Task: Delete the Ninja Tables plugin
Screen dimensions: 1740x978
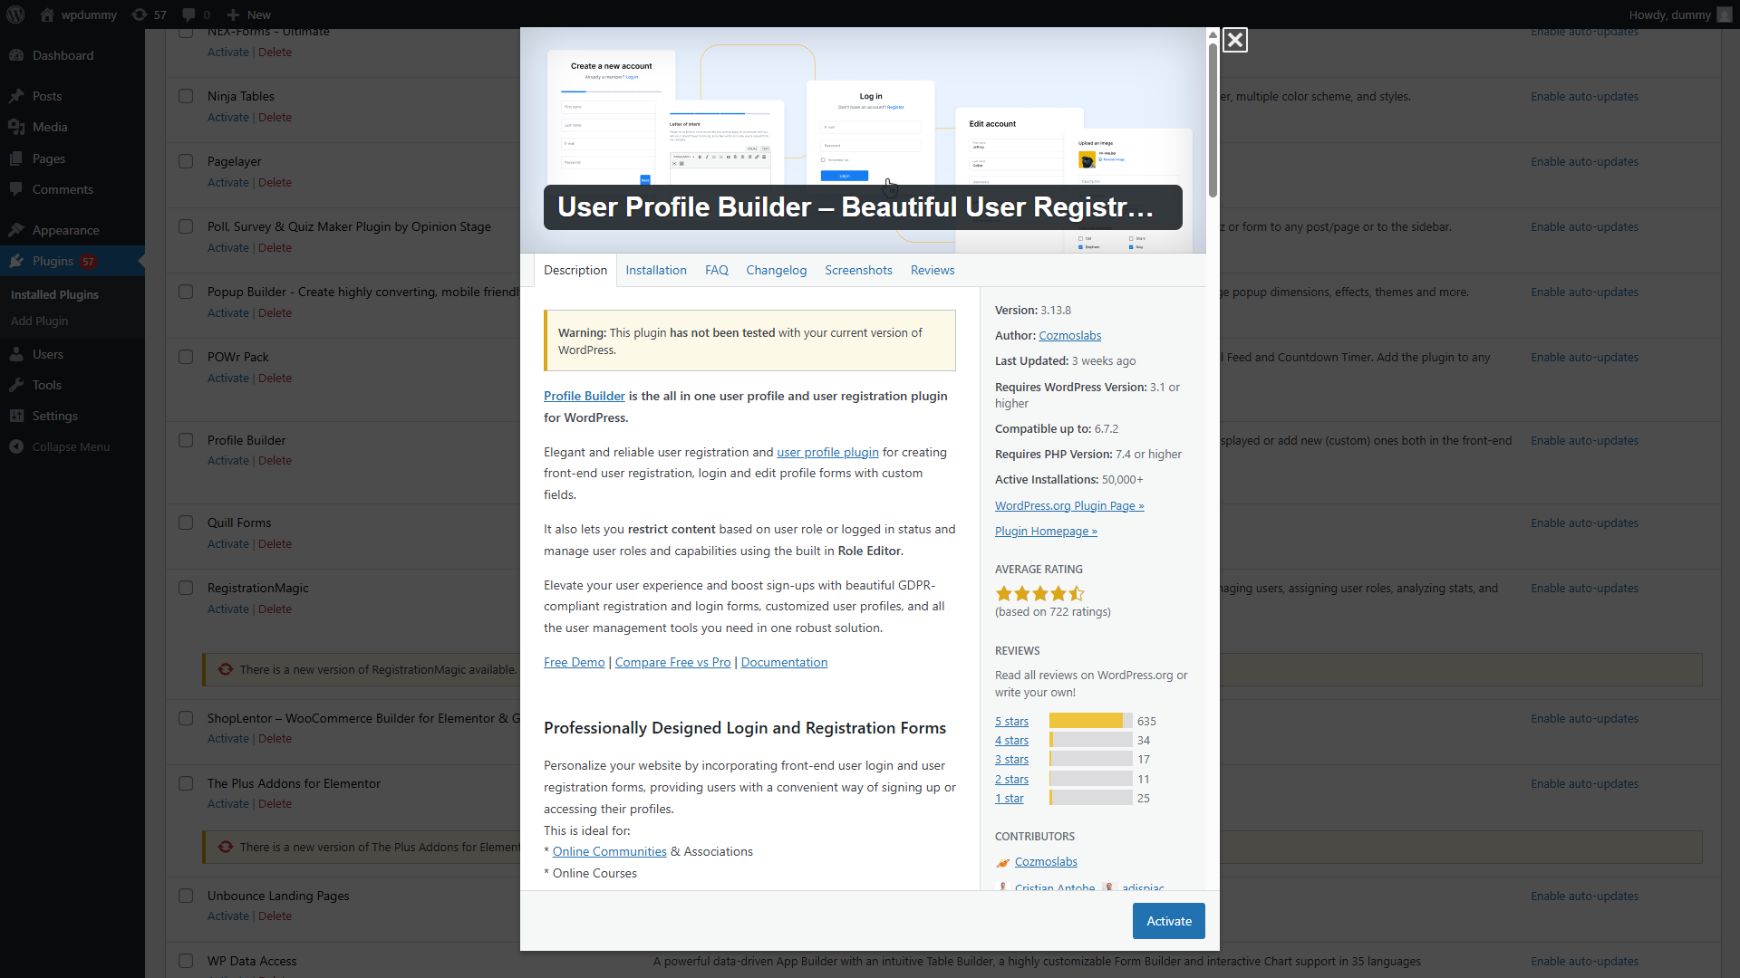Action: point(275,117)
